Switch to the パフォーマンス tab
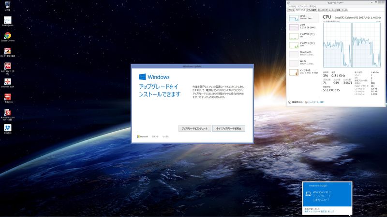Screen dimensions: 387x217 tap(300, 10)
